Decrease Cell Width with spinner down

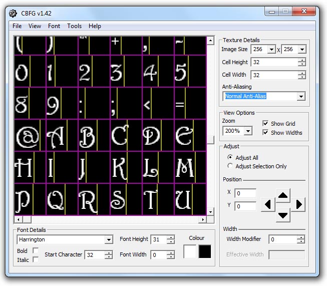pyautogui.click(x=302, y=77)
